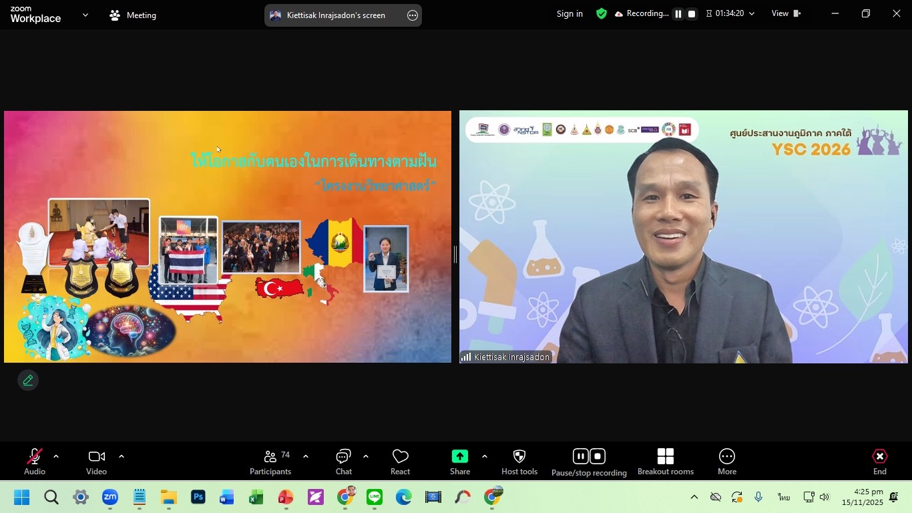Click the green Share screen button
This screenshot has height=513, width=912.
click(x=459, y=462)
